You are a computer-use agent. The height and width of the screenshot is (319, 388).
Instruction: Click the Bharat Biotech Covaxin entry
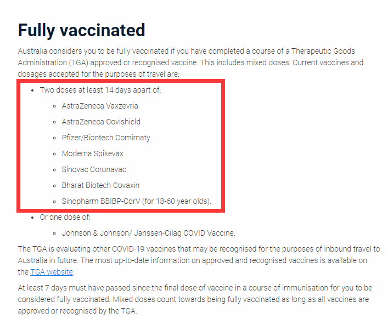tap(100, 185)
